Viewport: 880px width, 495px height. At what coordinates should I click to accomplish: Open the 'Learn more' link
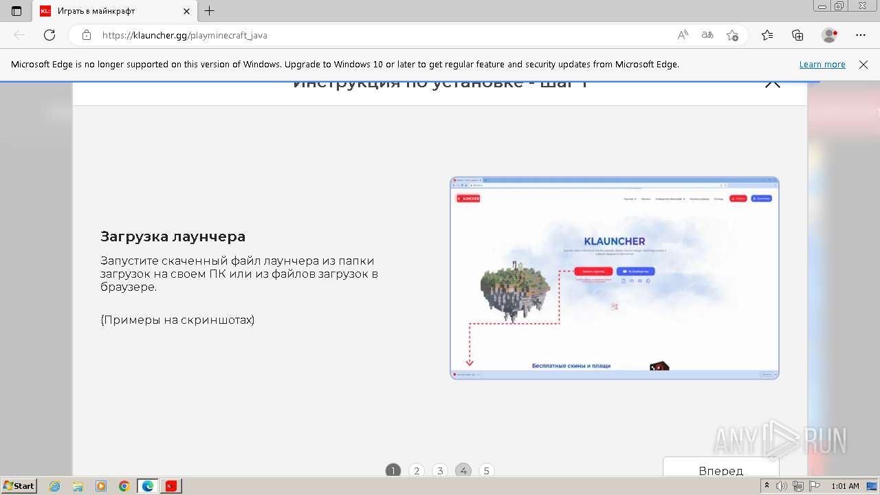(x=822, y=65)
